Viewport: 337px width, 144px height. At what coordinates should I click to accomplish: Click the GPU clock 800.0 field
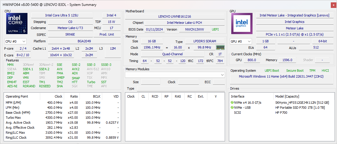point(252,60)
